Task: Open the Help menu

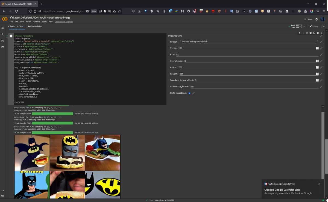Action: coord(51,22)
